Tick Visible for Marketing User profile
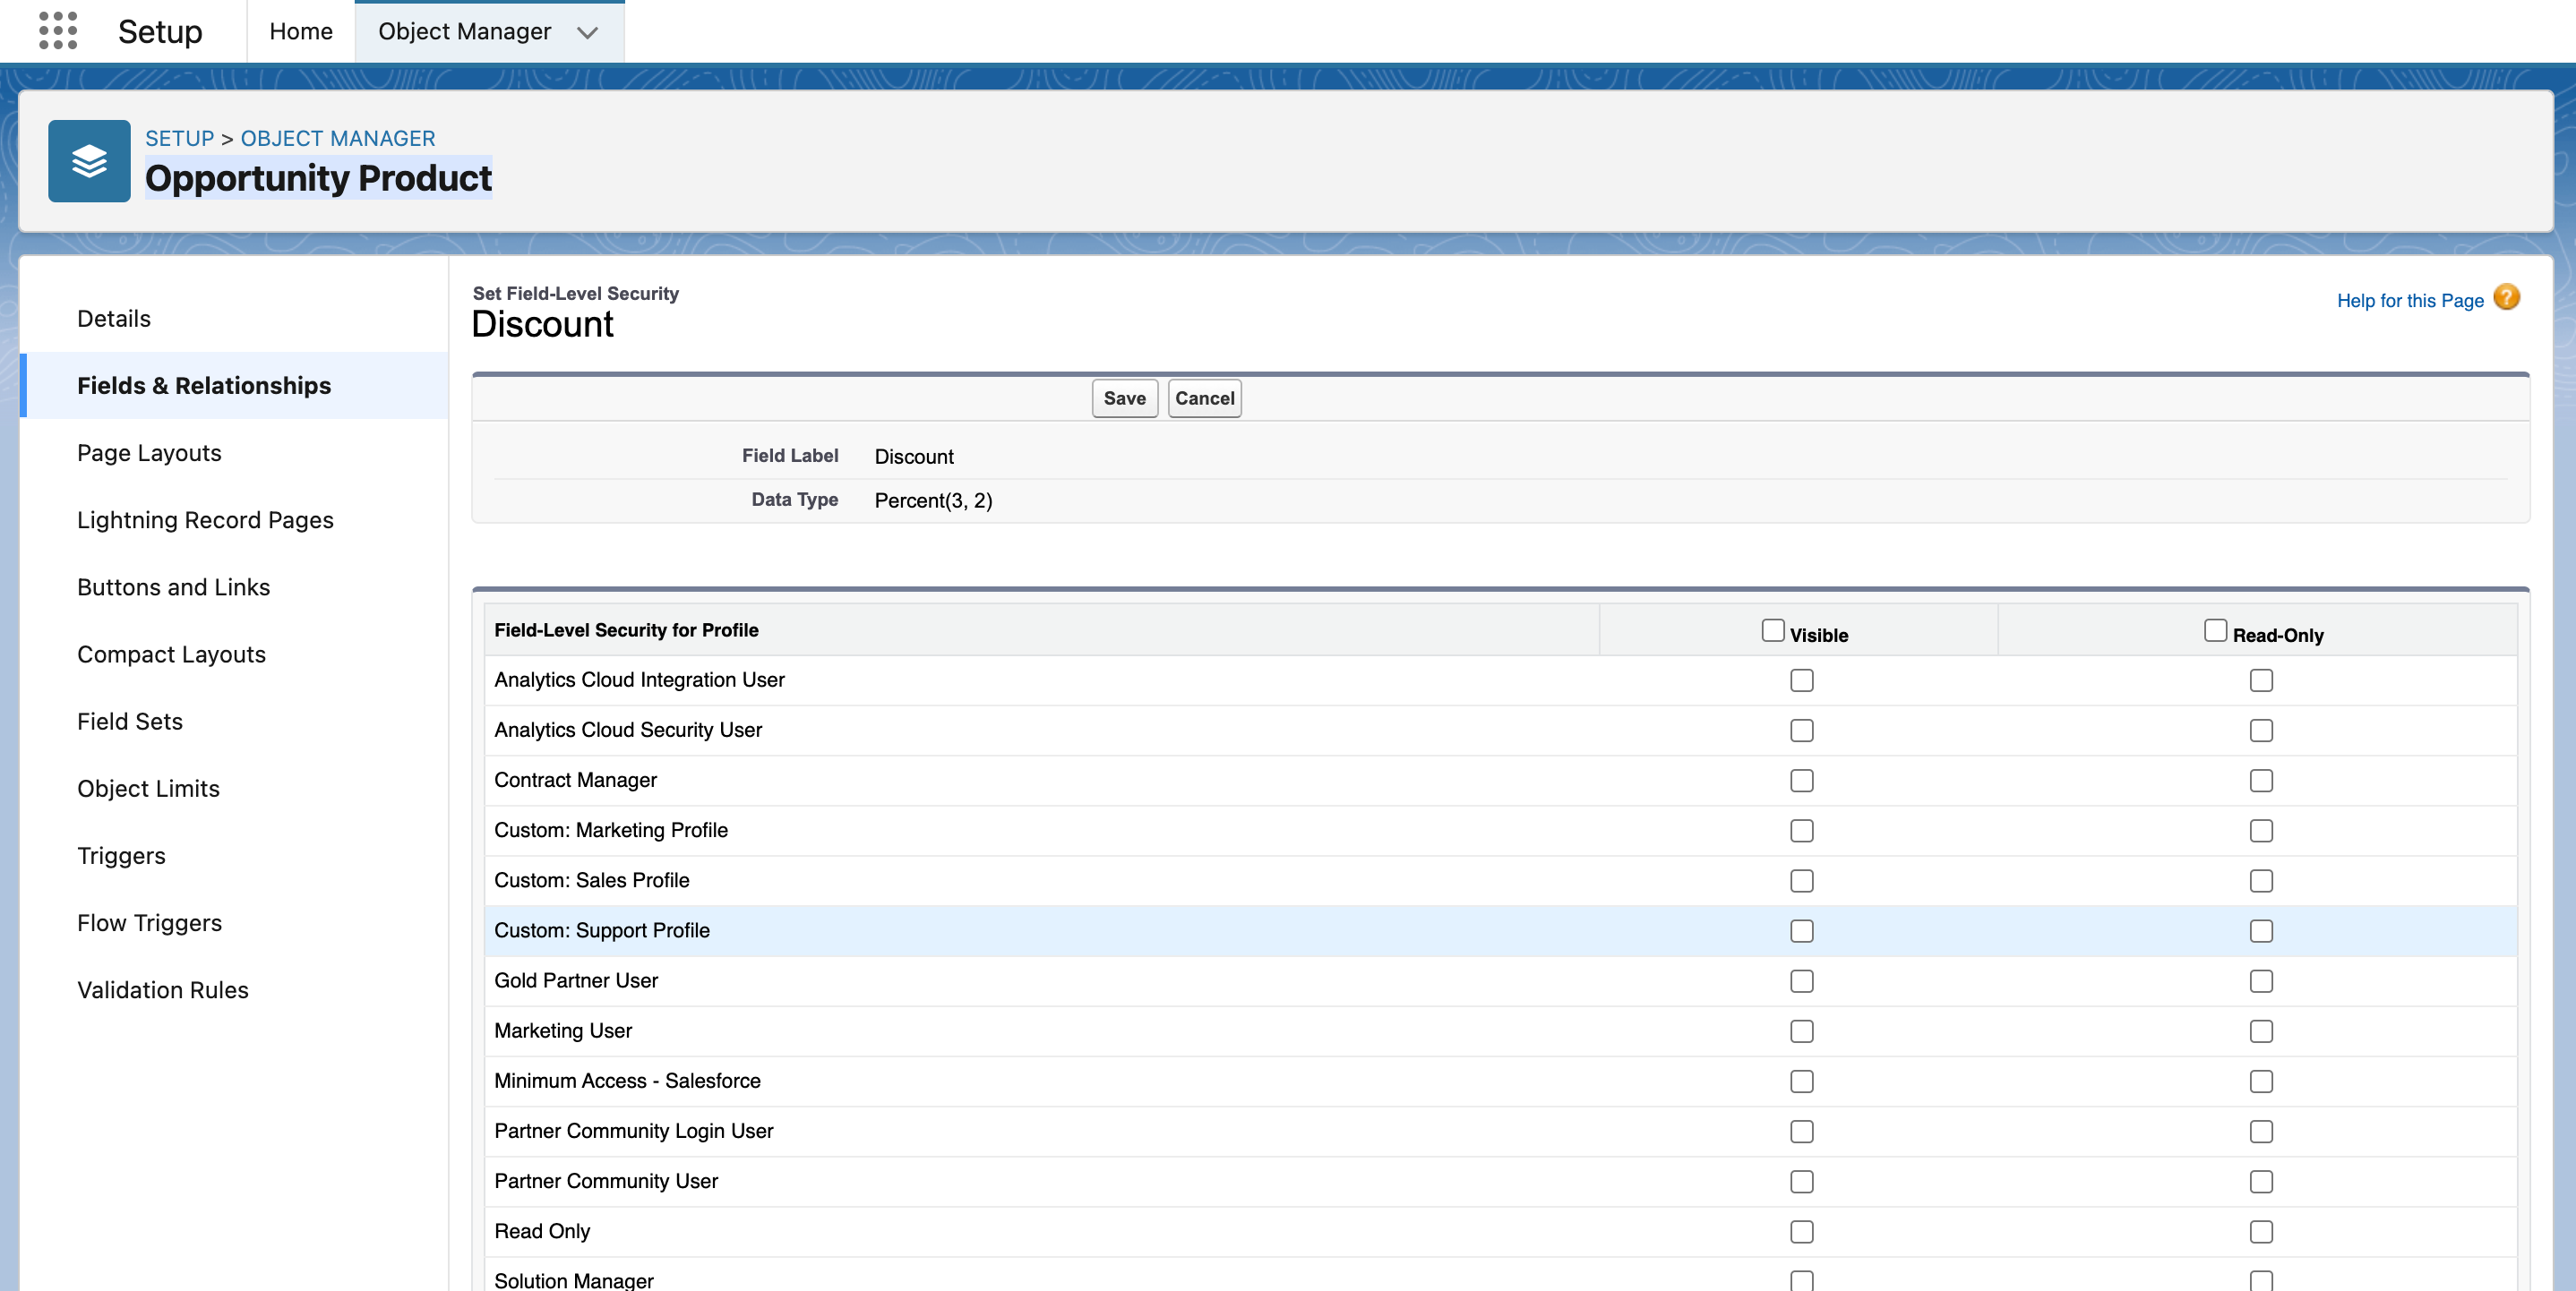The image size is (2576, 1291). click(1801, 1031)
